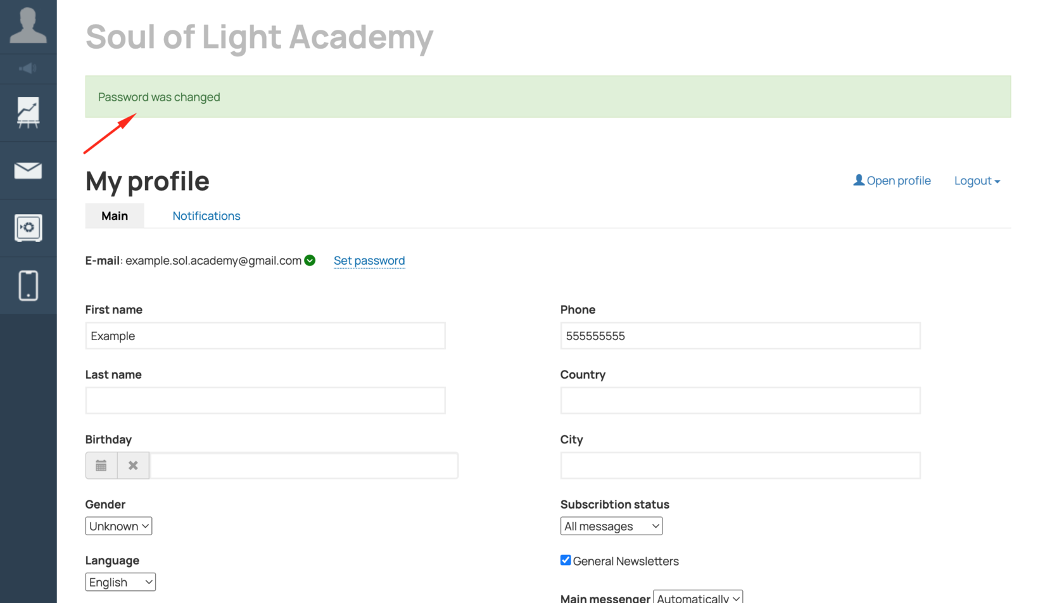Open the user profile avatar icon
This screenshot has width=1064, height=603.
tap(28, 26)
